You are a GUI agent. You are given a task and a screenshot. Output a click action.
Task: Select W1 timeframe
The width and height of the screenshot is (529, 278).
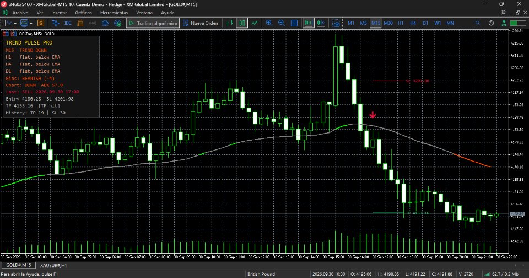coord(438,23)
